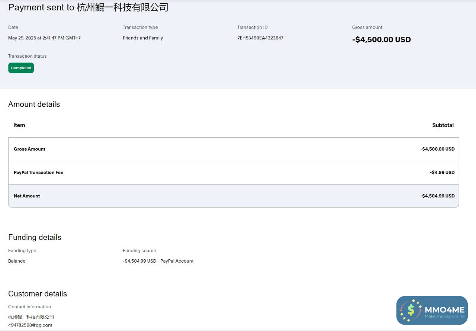Click the email 494782508@qq.com
Viewport: 476px width, 331px height.
coord(30,325)
